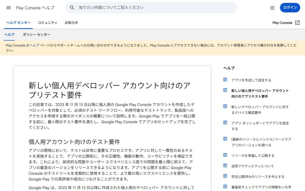Click article icon beside 送信アクティビティについて
Image resolution: width=305 pixels, height=191 pixels.
tap(225, 166)
